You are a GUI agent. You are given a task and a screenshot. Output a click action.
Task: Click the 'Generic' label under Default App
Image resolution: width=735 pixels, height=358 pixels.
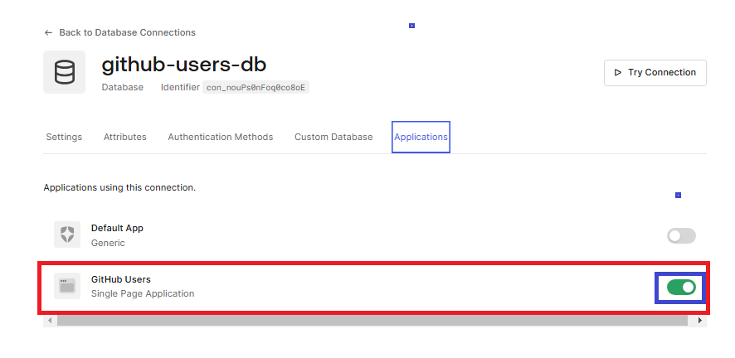point(108,243)
